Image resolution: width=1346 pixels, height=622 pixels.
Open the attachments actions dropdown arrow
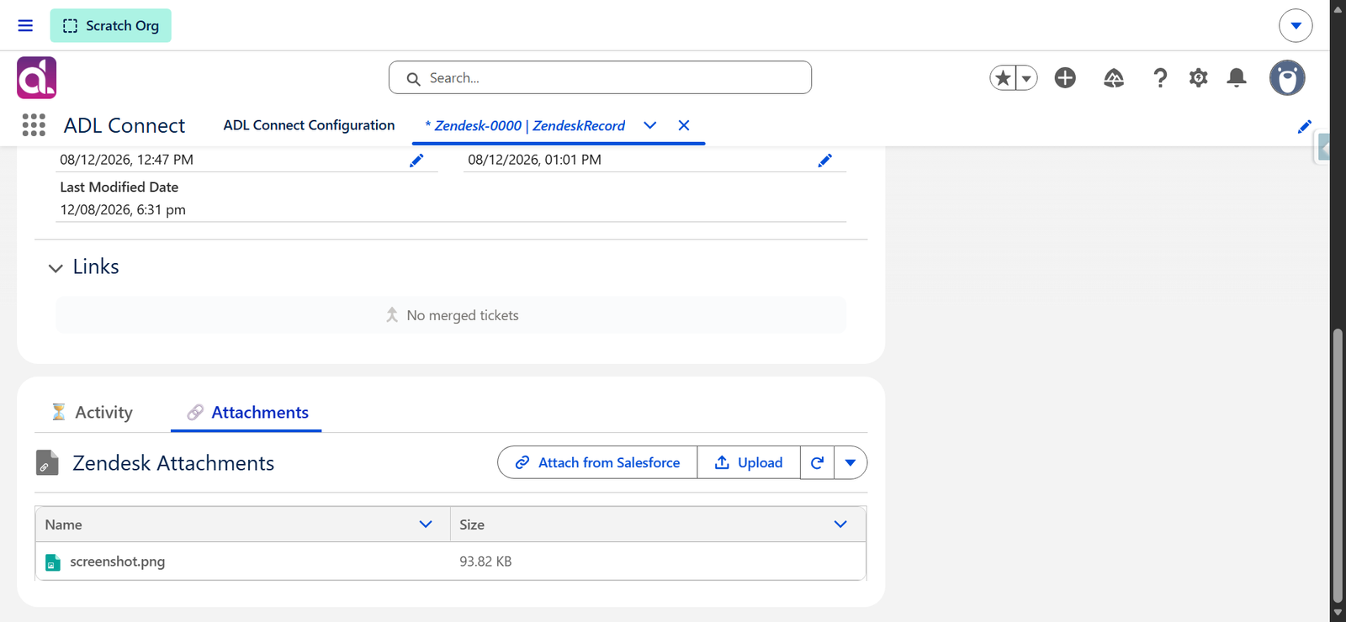(x=851, y=462)
